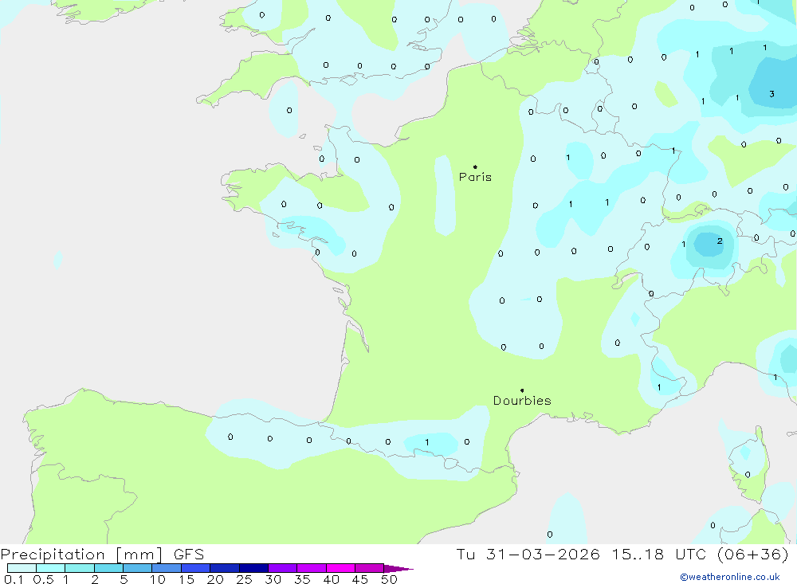Image resolution: width=797 pixels, height=584 pixels.
Task: Click the legend scale label '0.5'
Action: click(43, 579)
